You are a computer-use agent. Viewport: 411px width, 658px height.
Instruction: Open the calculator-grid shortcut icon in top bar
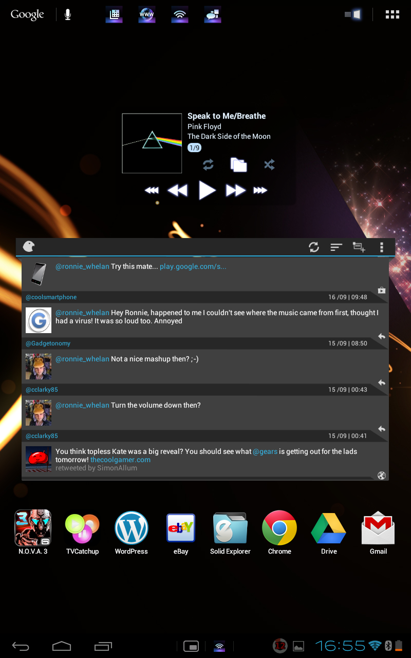[x=114, y=15]
